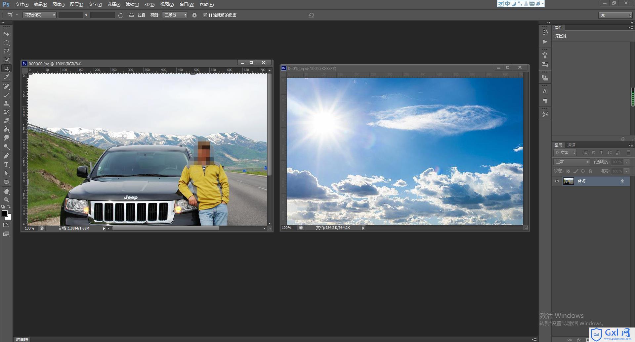Click the foreground color swatch
This screenshot has height=342, width=635.
pos(5,213)
